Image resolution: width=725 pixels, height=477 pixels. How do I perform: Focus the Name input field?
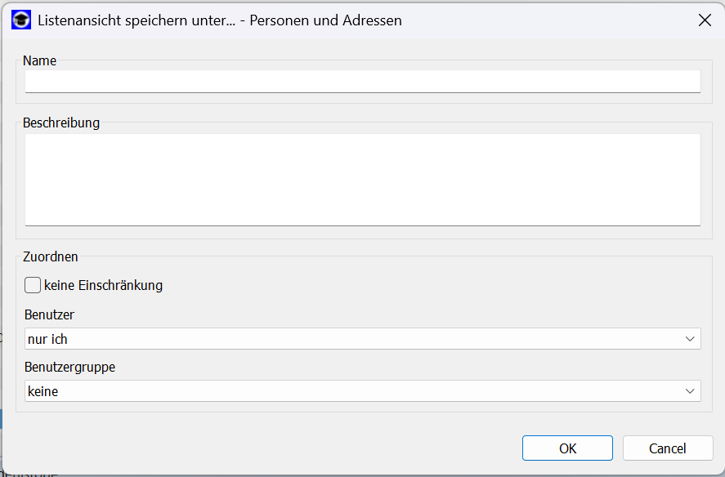(363, 82)
